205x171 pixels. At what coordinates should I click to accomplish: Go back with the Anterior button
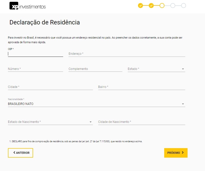[x=21, y=153]
